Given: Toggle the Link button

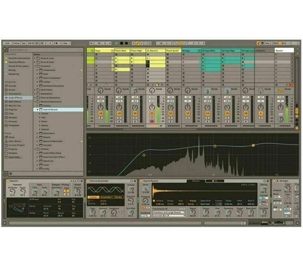Looking at the screenshot, I should [x=8, y=43].
